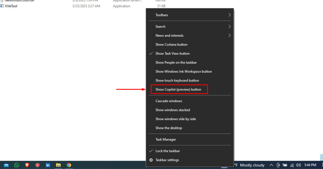Open the Brave browser taskbar icon

click(x=27, y=165)
